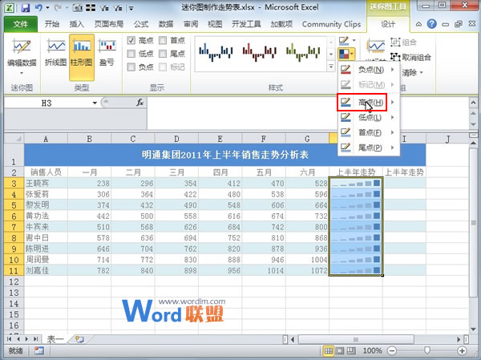Enable the 低点 low point checkbox

coord(131,54)
